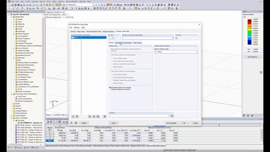Expand Guide Objects tree node
This screenshot has width=270, height=152.
[11, 116]
